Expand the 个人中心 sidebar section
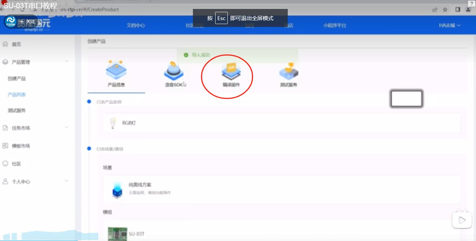Viewport: 476px width, 241px height. pos(66,181)
